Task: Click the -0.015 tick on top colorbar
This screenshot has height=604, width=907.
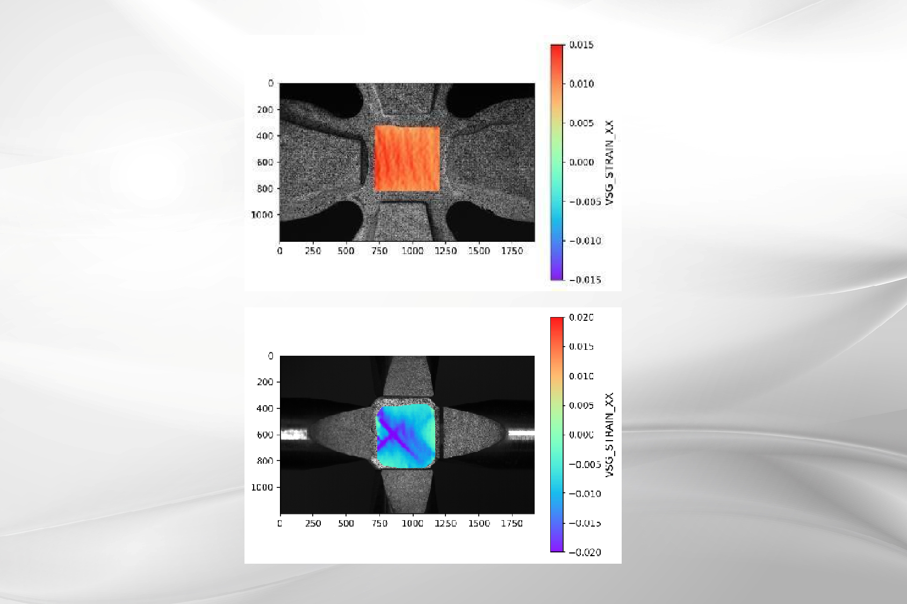Action: point(585,280)
